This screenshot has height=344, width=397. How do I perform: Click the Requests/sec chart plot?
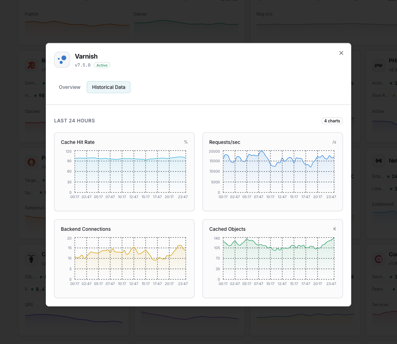[278, 171]
